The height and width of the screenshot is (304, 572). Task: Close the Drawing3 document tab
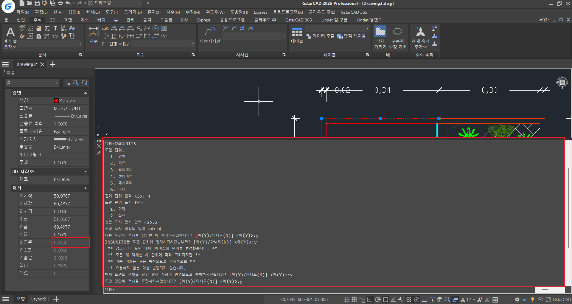tap(42, 64)
